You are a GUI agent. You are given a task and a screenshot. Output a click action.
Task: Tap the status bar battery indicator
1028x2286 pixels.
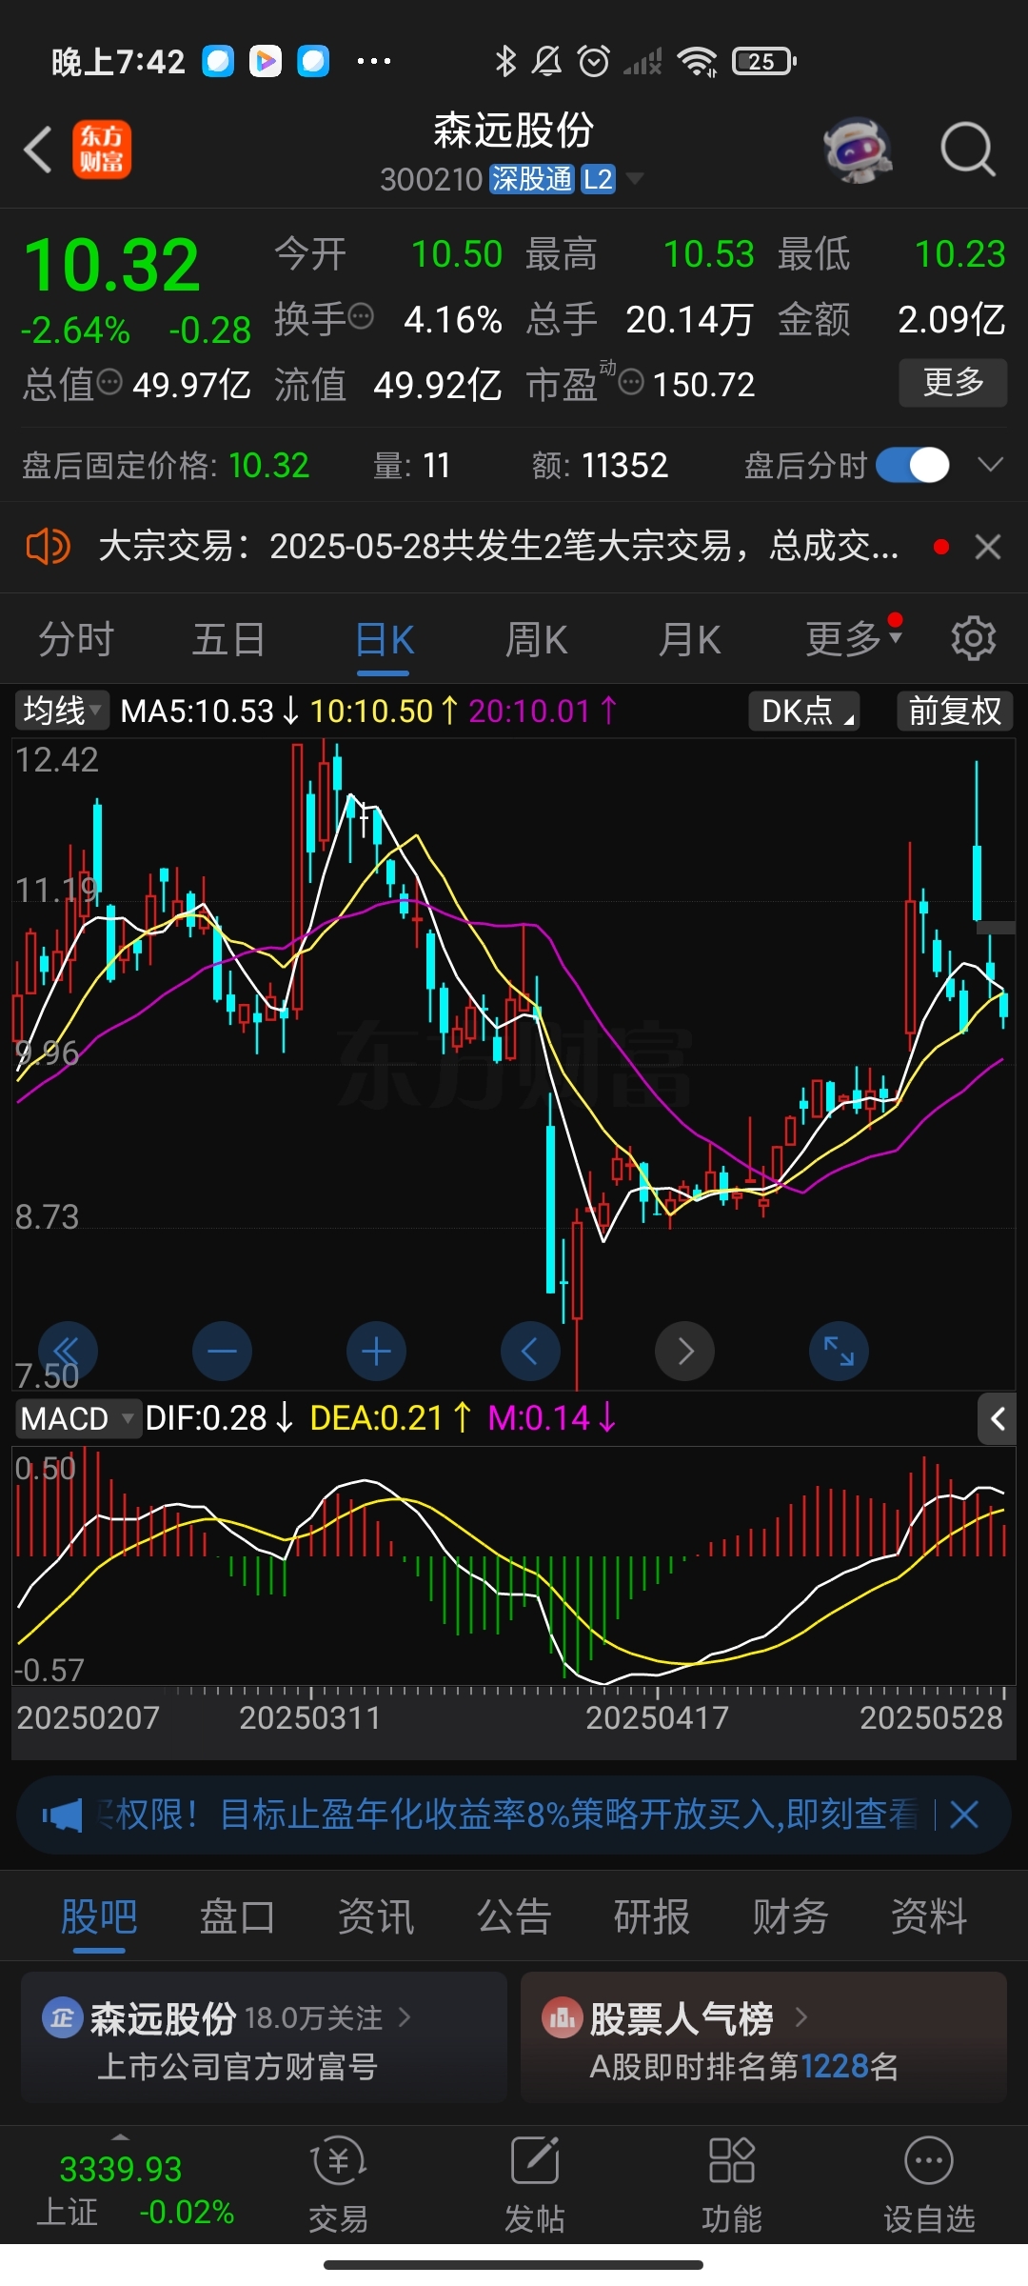[x=764, y=61]
